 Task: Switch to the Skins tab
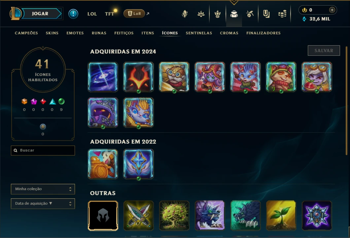coord(52,33)
